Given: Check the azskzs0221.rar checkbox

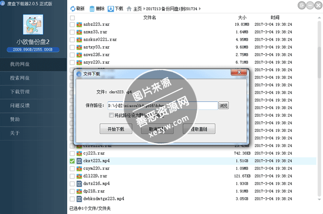Looking at the screenshot, I should click(x=72, y=40).
